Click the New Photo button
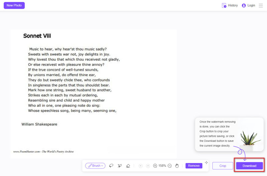The image size is (267, 176). click(14, 5)
